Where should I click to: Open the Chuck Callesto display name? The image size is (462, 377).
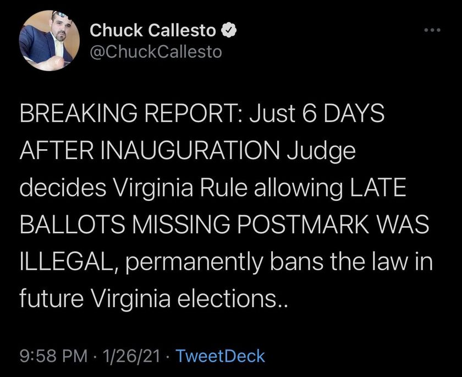click(x=153, y=30)
